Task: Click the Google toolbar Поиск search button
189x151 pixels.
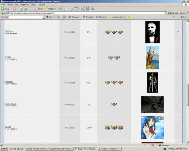Action: [x=49, y=17]
